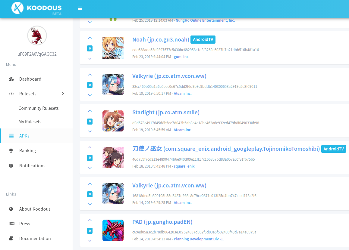This screenshot has width=349, height=250.
Task: Open the red devil user avatar
Action: click(37, 35)
